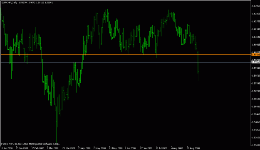Click the 22 Aug 2008 date label
Viewport: 260px width, 150px height.
(x=193, y=148)
